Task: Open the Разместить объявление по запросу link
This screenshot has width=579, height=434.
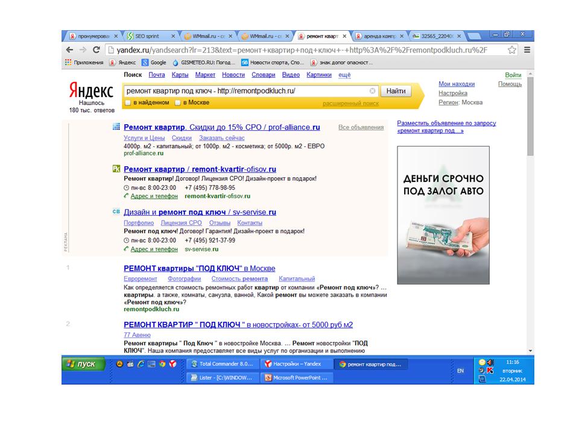Action: (446, 127)
